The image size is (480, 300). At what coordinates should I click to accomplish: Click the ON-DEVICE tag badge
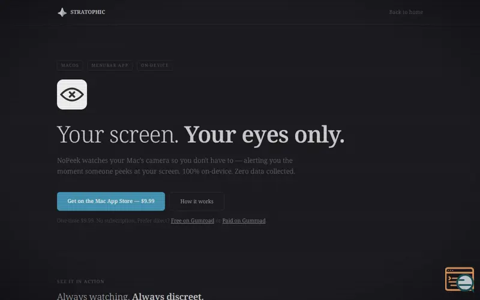coord(155,65)
